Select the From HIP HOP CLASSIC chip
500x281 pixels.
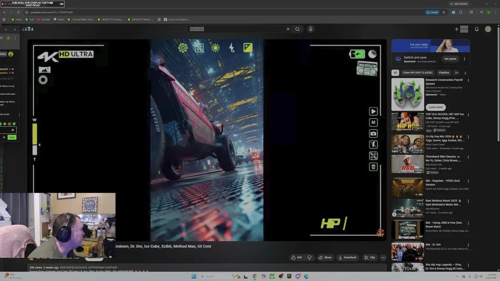(x=418, y=73)
